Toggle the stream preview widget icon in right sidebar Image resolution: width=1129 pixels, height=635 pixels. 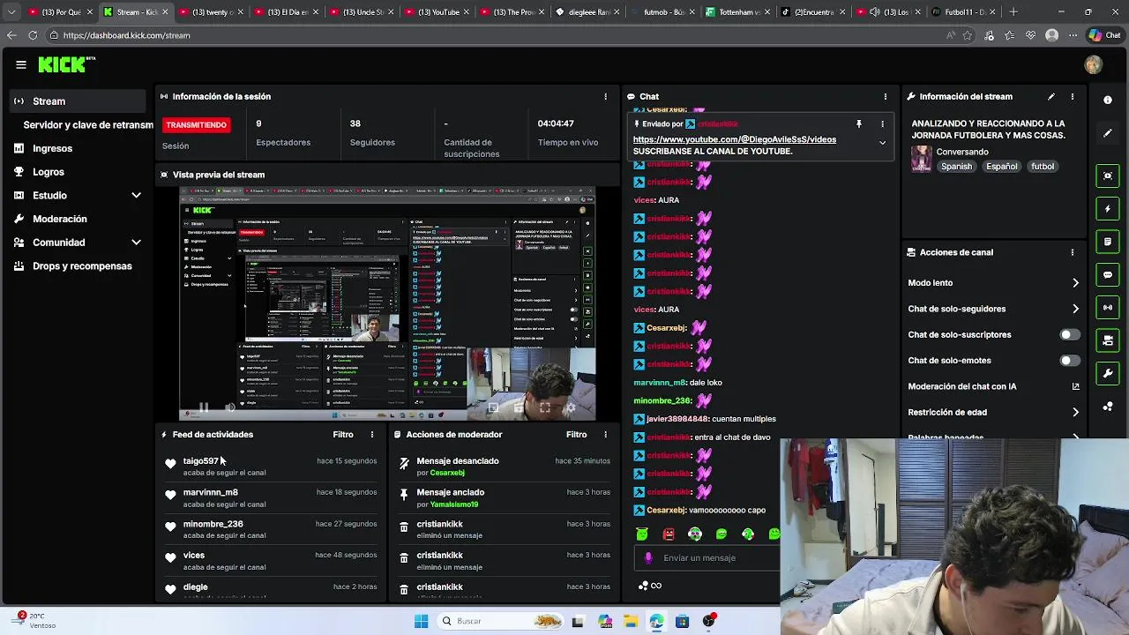tap(1108, 176)
